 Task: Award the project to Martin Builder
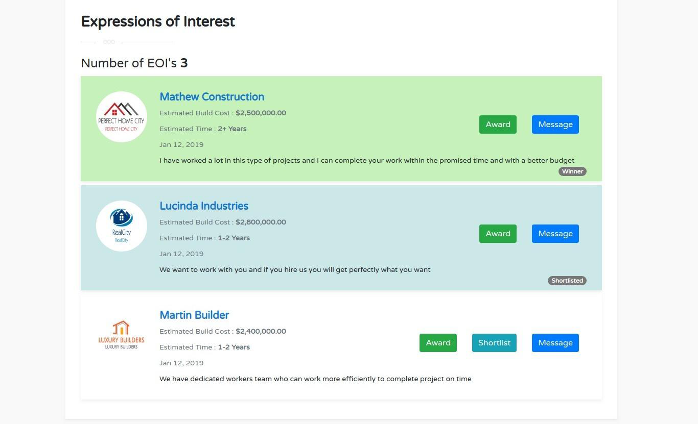pos(438,343)
